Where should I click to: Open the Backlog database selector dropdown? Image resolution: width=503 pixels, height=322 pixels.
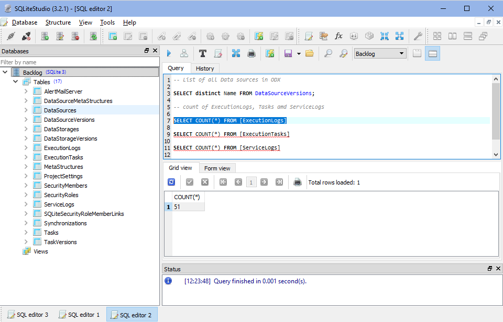(380, 53)
